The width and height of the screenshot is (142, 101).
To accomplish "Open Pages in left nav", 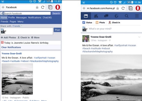I will [13, 22].
